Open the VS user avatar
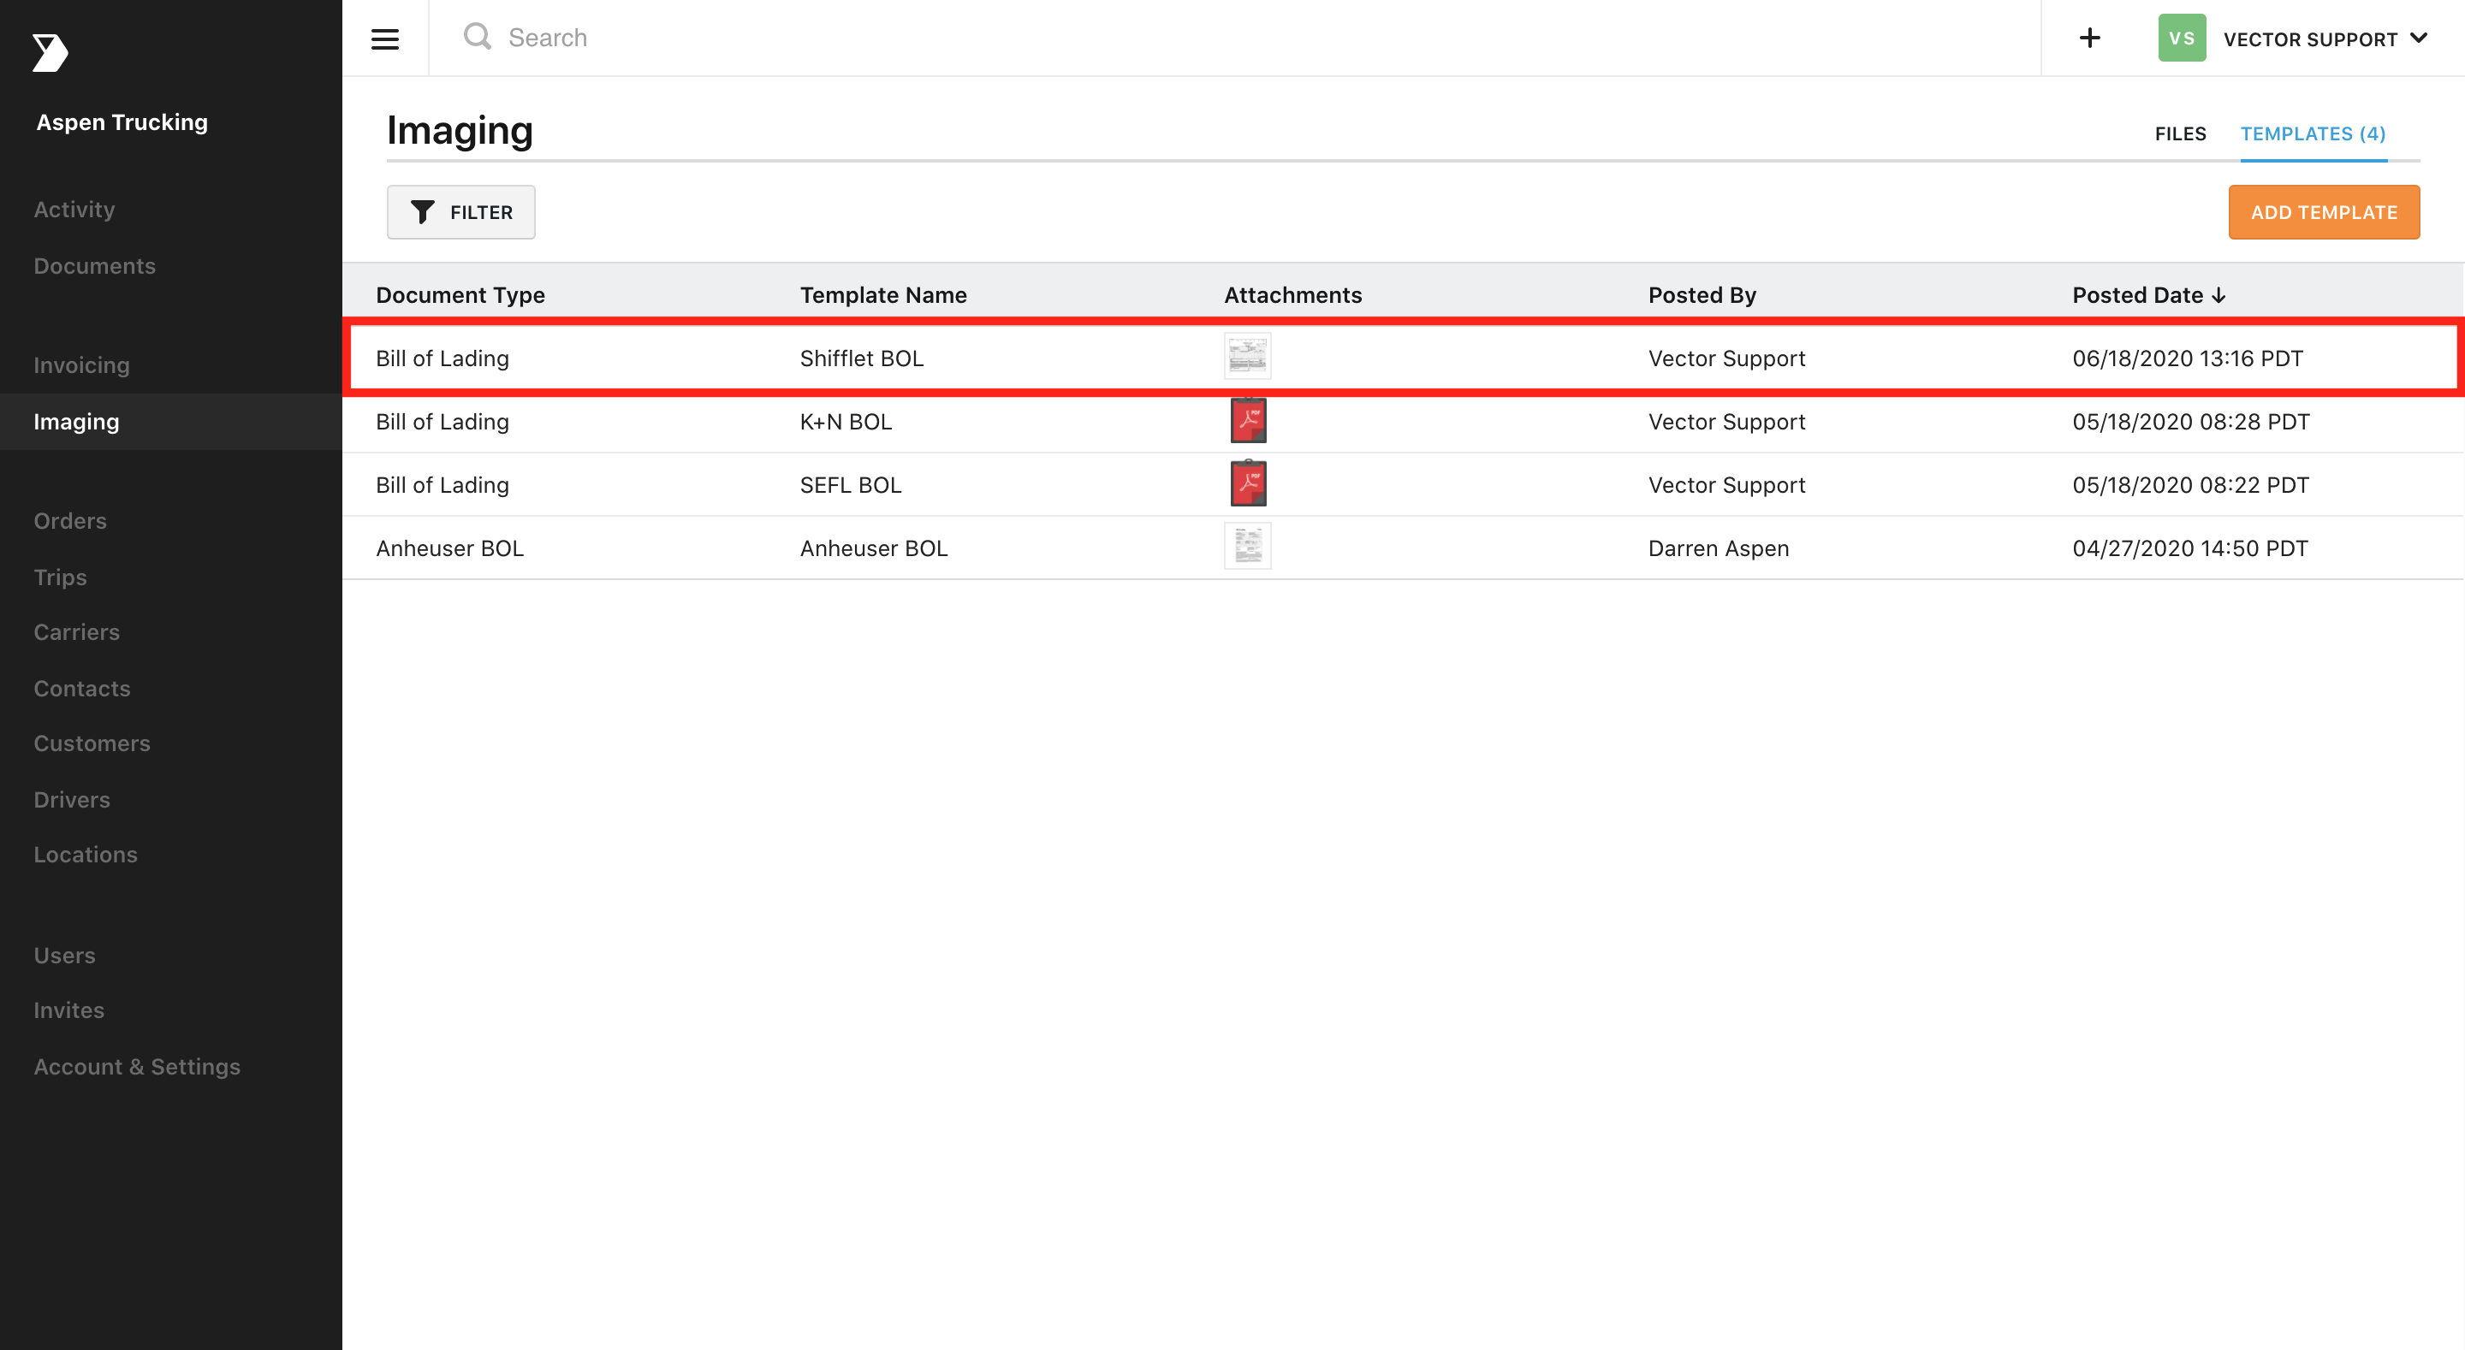The width and height of the screenshot is (2465, 1350). click(2182, 38)
